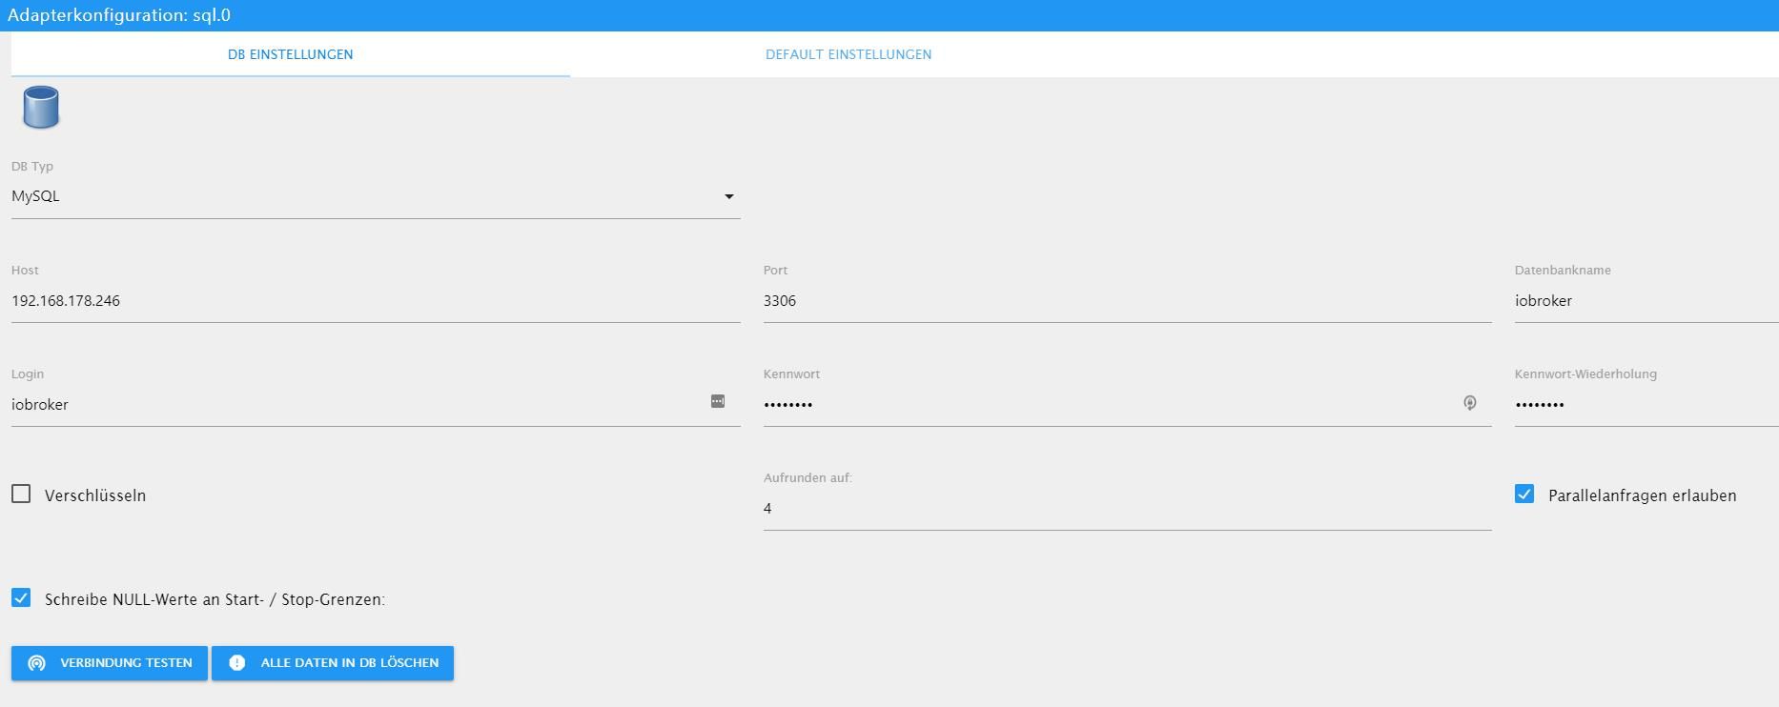Uncheck Parallelanfragen erlauben checkbox

[x=1524, y=494]
